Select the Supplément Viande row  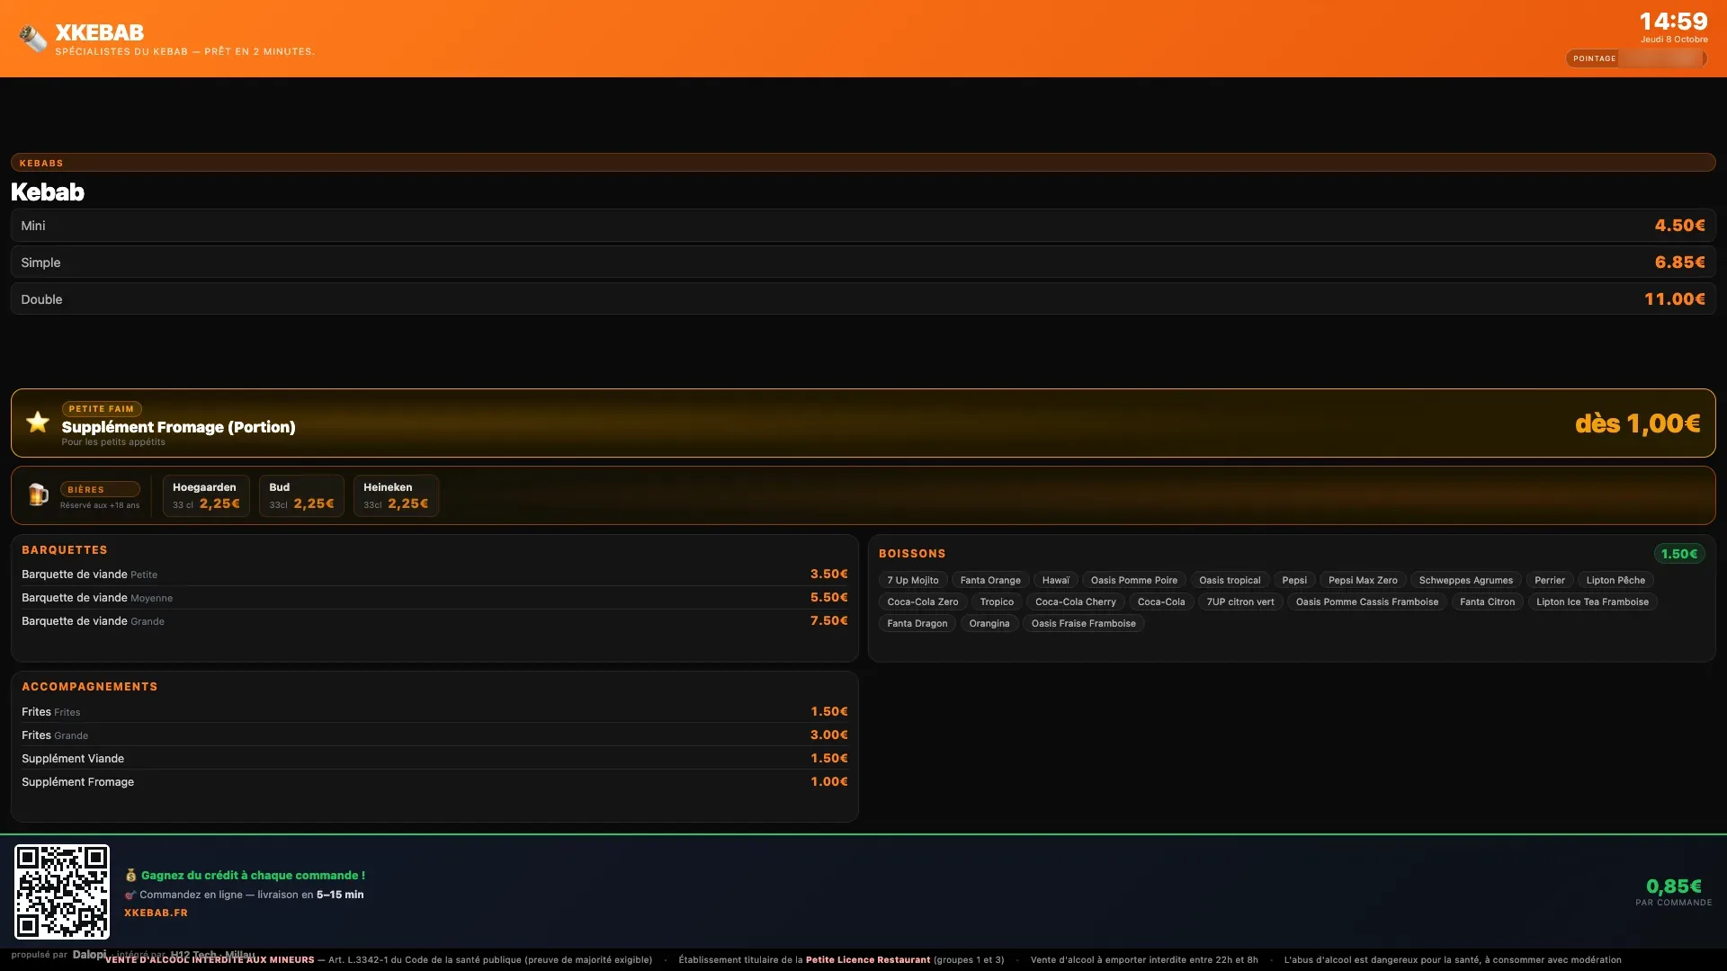(x=434, y=759)
